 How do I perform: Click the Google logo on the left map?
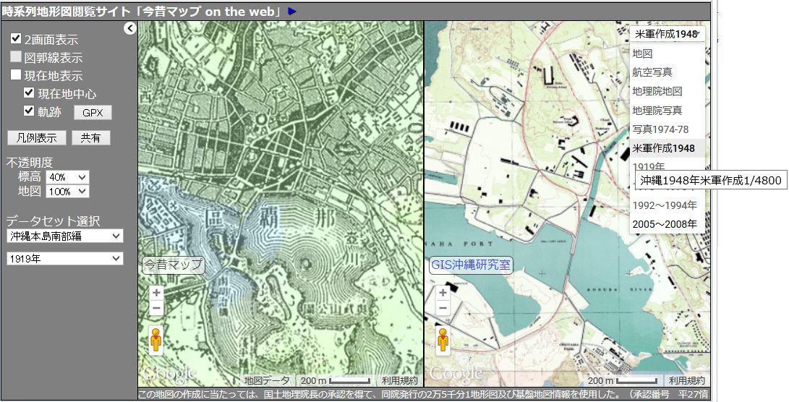(x=169, y=375)
